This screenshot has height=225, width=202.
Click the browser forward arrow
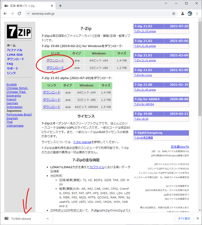pos(12,14)
